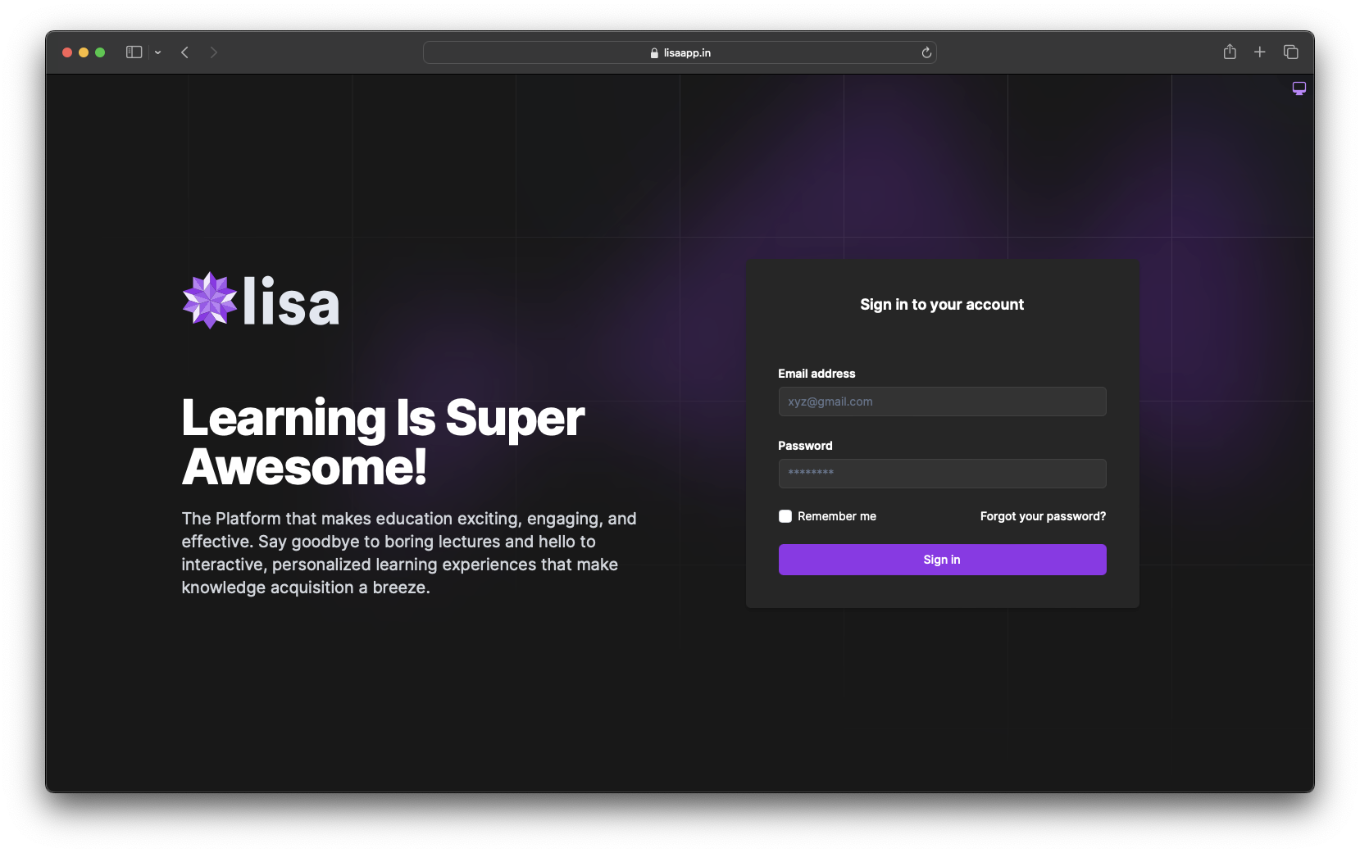Image resolution: width=1360 pixels, height=853 pixels.
Task: Click the 'Email address' label
Action: tap(816, 374)
